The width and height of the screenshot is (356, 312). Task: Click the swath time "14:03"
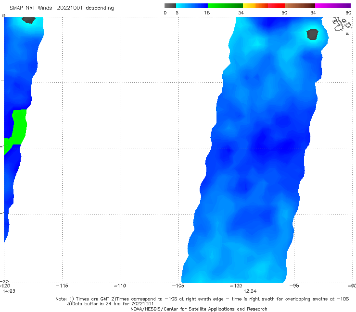[9, 291]
